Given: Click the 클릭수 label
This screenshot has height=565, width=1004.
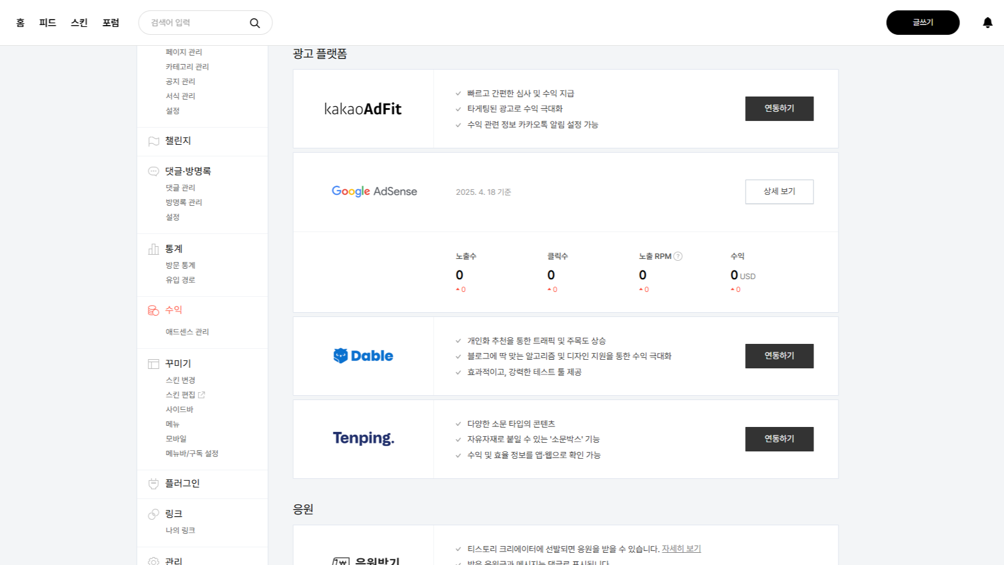Looking at the screenshot, I should tap(558, 257).
